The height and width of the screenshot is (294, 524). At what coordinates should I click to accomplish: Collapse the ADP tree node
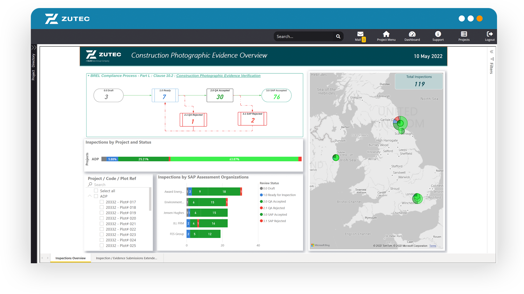(90, 196)
